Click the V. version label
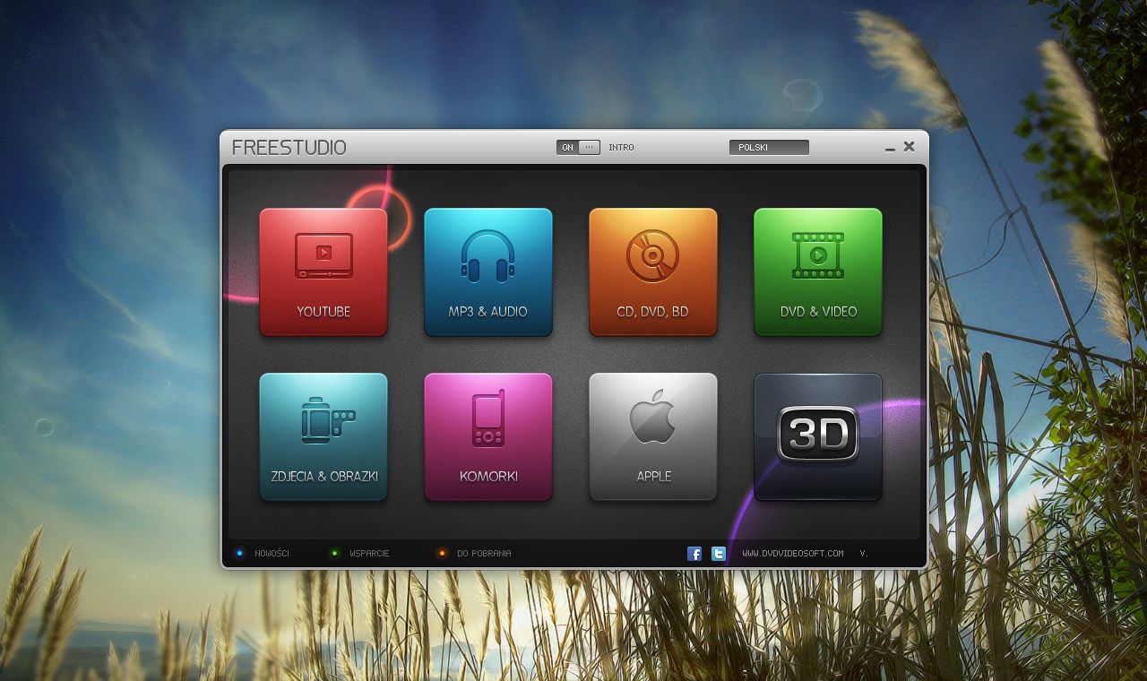The height and width of the screenshot is (681, 1147). [x=864, y=554]
